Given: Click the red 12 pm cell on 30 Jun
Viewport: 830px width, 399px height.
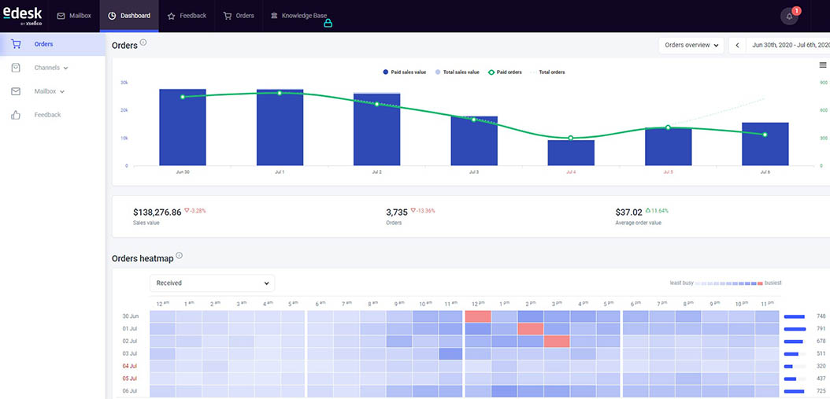Looking at the screenshot, I should [478, 316].
